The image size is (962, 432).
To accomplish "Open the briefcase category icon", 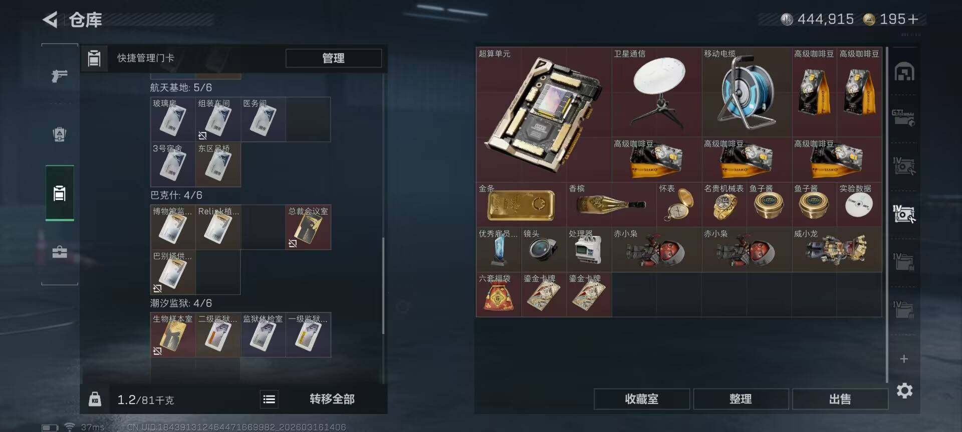I will click(x=60, y=251).
